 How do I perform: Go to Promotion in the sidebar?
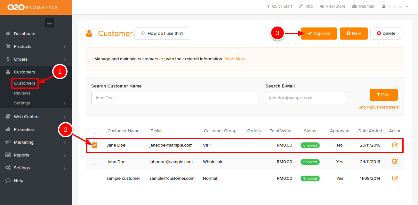point(24,129)
